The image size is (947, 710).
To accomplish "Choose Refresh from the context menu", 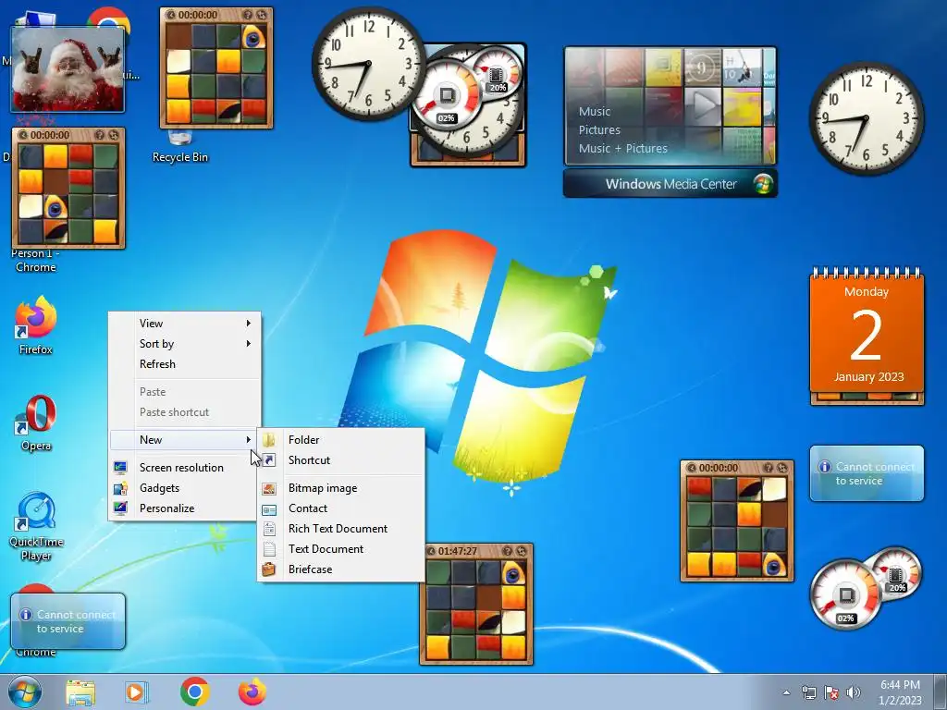I will 185,364.
